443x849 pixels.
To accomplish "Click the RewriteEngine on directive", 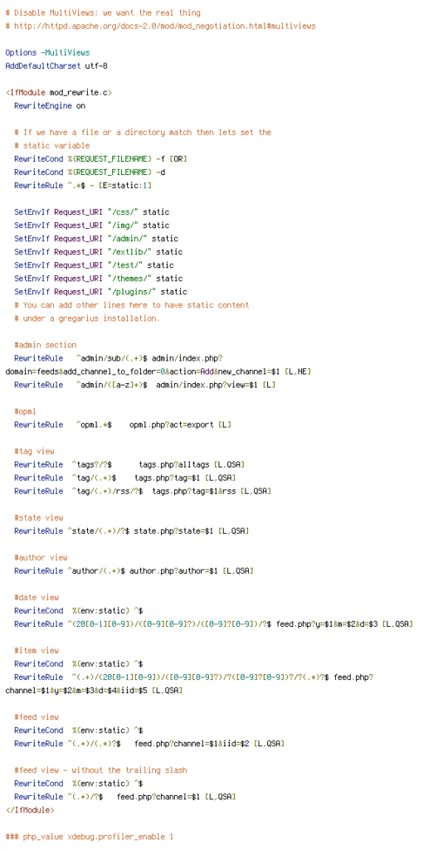I will click(x=50, y=106).
